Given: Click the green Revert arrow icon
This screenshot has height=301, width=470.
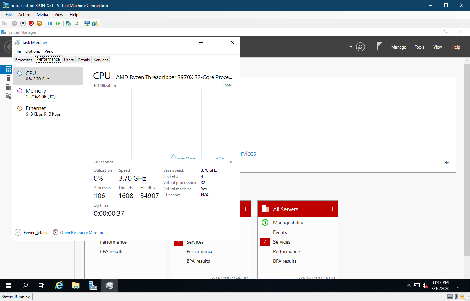Looking at the screenshot, I should point(77,23).
